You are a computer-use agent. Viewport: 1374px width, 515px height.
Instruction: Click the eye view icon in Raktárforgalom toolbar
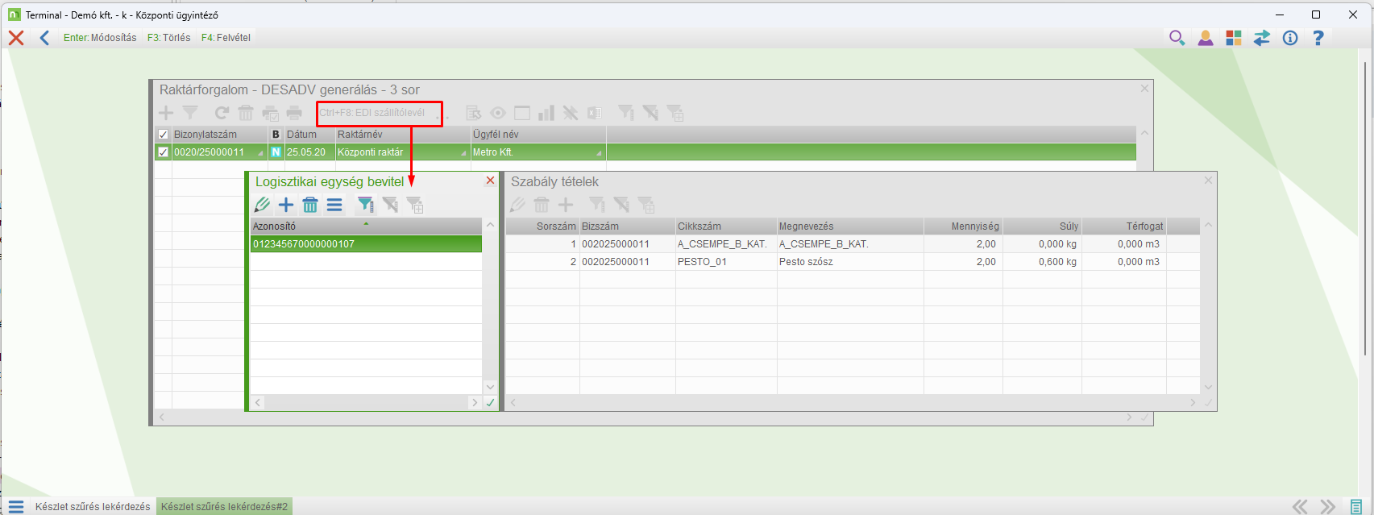point(498,113)
